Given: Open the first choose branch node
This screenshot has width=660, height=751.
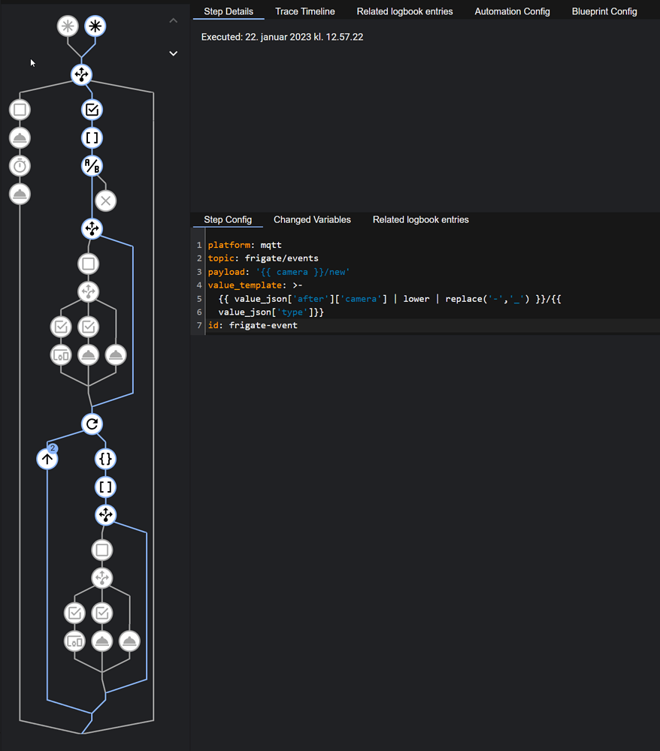Looking at the screenshot, I should pos(81,74).
